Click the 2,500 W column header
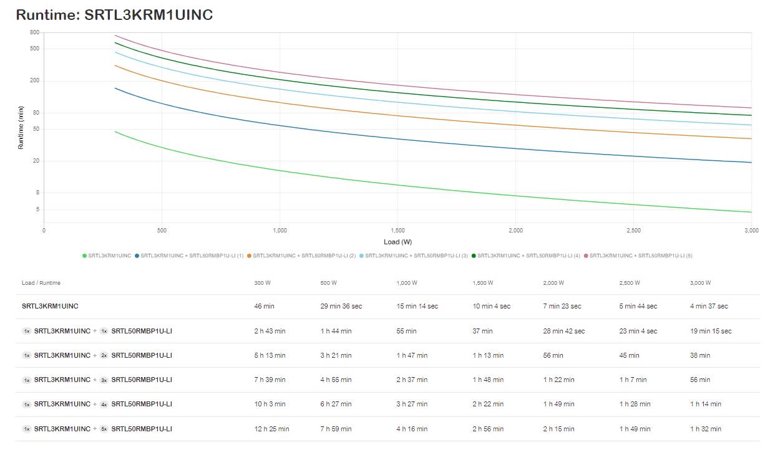This screenshot has width=775, height=450. pos(630,283)
